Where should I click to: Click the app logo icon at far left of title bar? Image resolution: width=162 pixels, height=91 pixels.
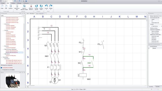[x=1, y=1]
